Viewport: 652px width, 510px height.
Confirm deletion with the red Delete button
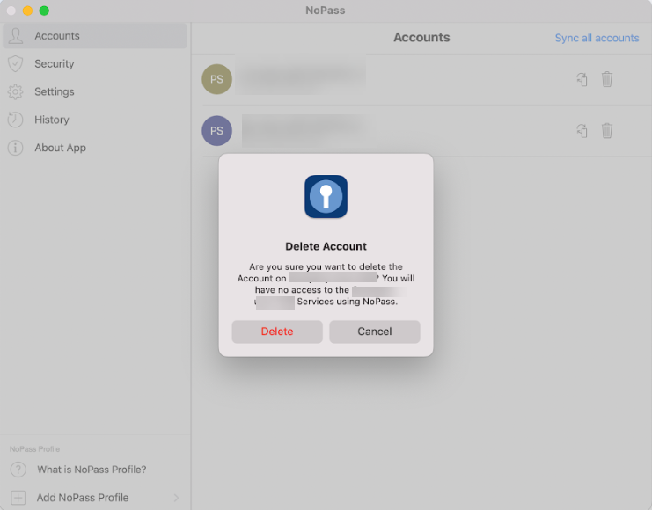coord(277,331)
